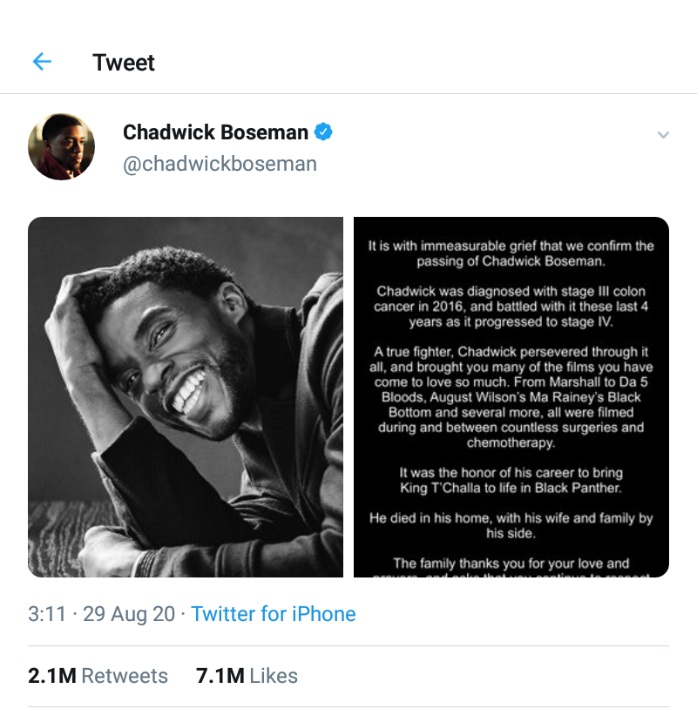
Task: Open Chadwick Boseman's round profile avatar
Action: (x=61, y=146)
